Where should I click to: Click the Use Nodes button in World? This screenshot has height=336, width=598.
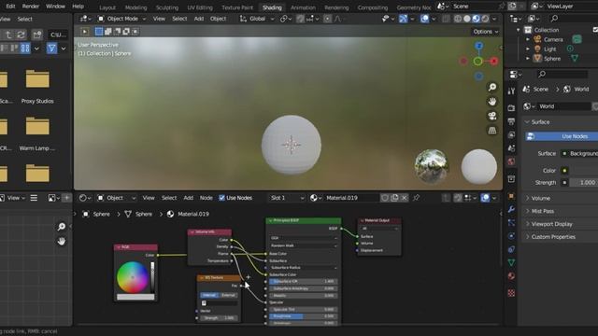coord(562,136)
